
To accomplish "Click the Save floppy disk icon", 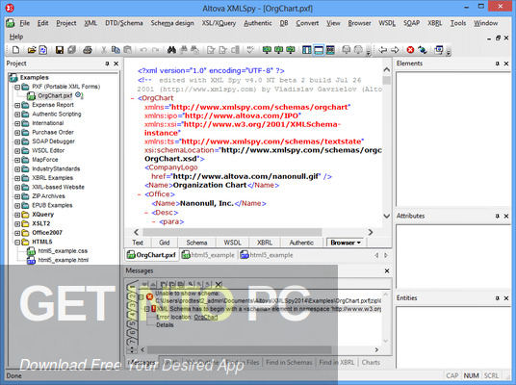I will click(60, 50).
